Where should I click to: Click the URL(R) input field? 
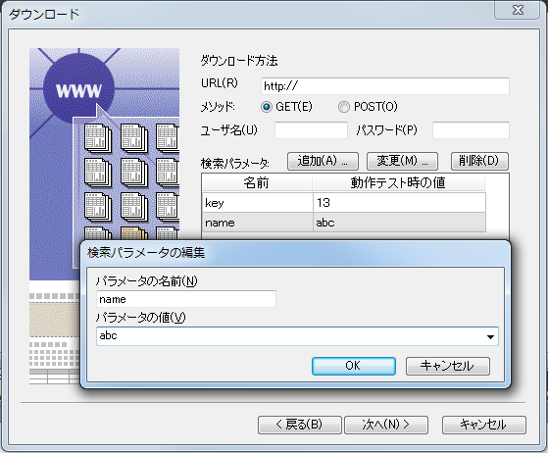pos(385,86)
